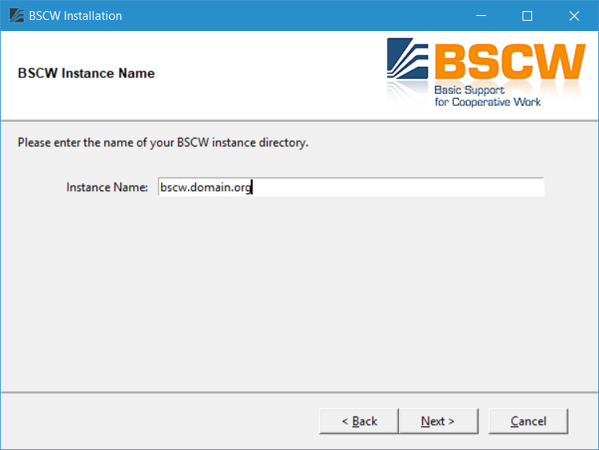Click the blank area inside Instance Name field
Viewport: 599px width, 450px height.
397,187
